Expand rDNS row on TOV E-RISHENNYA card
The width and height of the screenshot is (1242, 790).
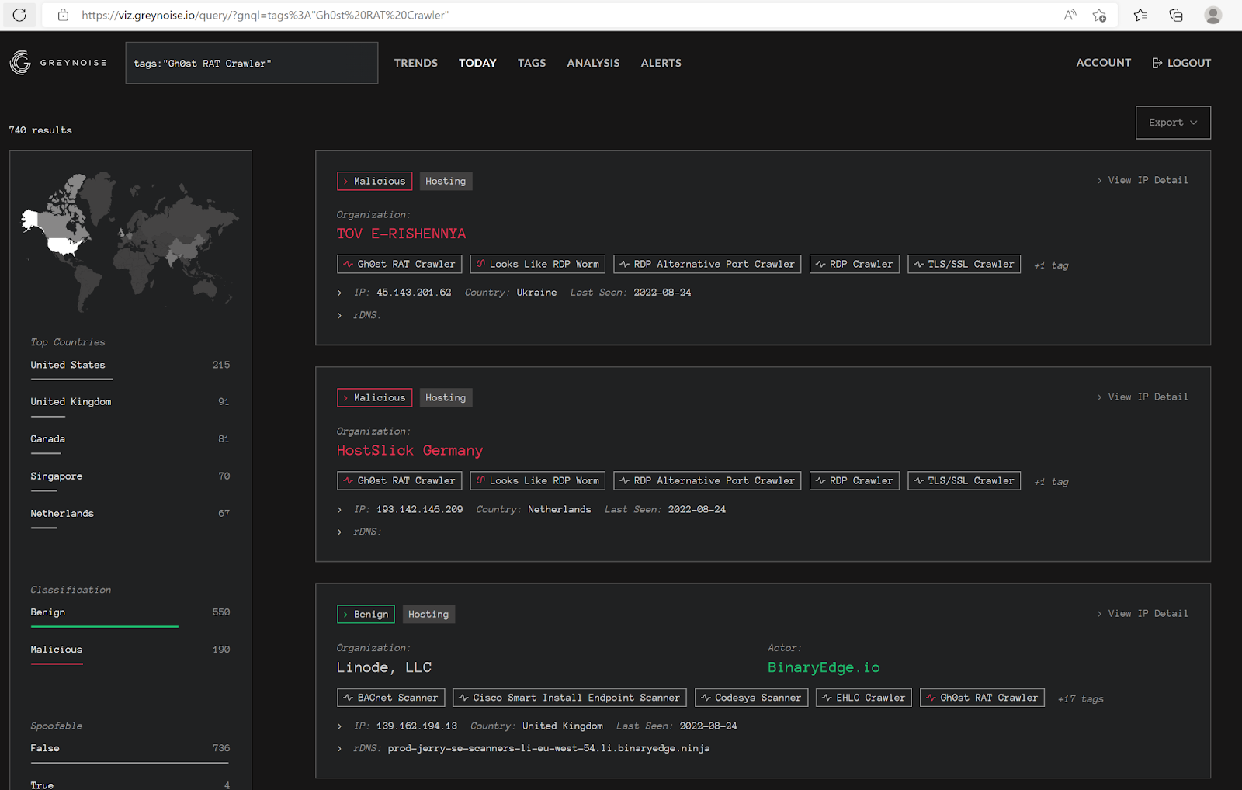click(x=340, y=315)
